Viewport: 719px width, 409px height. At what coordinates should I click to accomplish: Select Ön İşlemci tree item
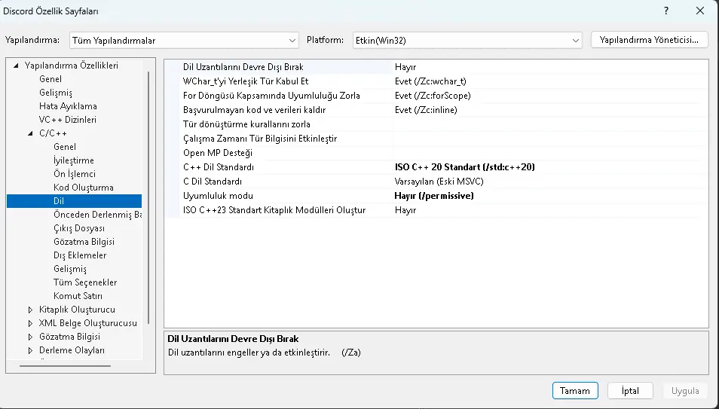tap(75, 174)
